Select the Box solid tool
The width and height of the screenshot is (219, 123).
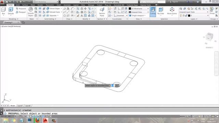click(x=3, y=11)
